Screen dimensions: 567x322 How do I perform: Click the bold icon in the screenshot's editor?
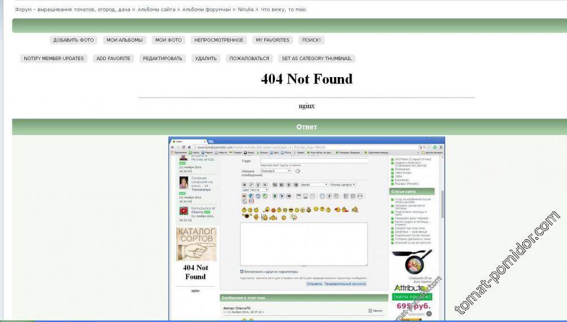(244, 185)
